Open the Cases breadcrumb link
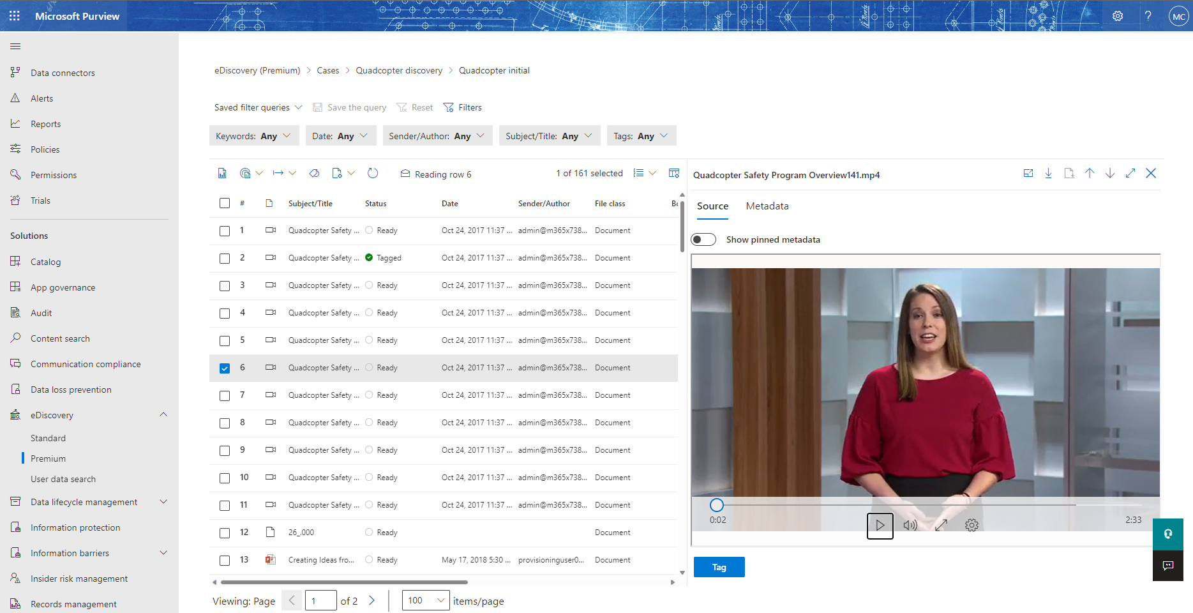 [x=327, y=70]
